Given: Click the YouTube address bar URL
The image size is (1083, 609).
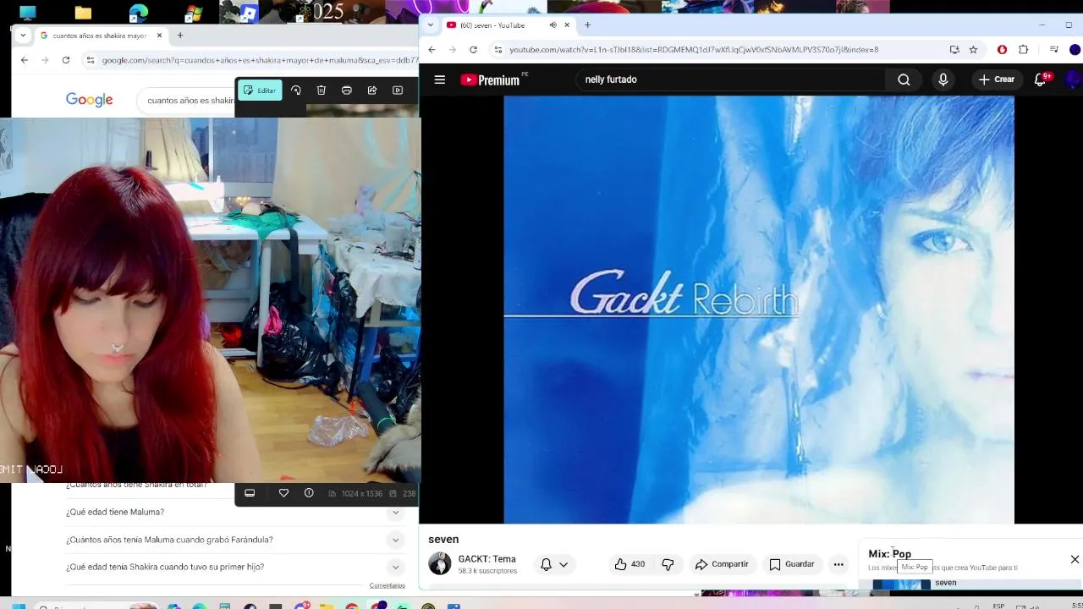Looking at the screenshot, I should 694,50.
